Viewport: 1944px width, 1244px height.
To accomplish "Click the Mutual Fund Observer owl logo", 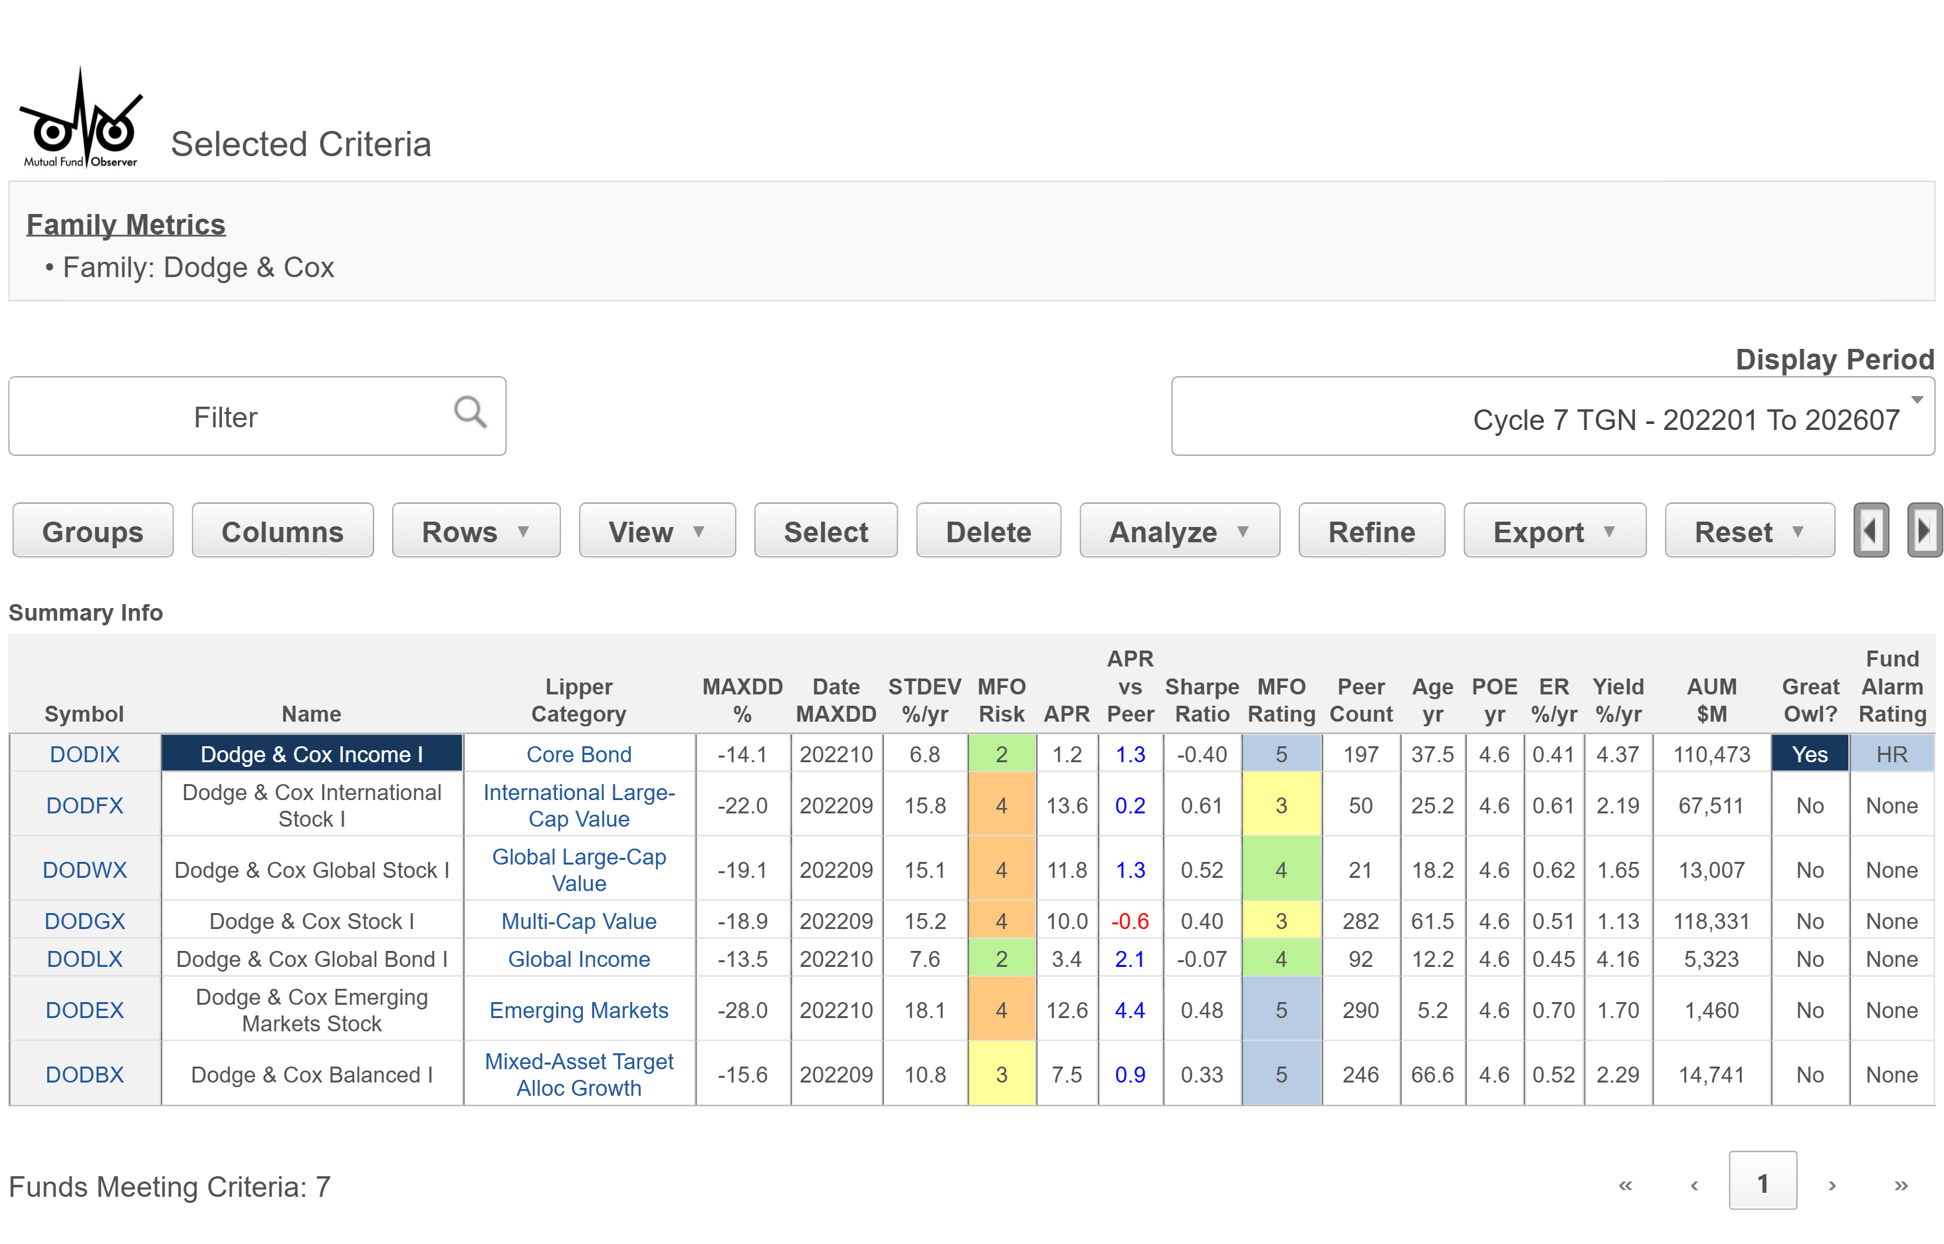I will click(81, 117).
